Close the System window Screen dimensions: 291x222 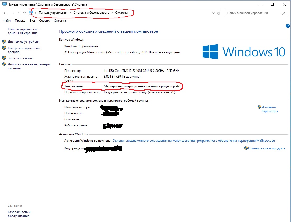click(284, 4)
